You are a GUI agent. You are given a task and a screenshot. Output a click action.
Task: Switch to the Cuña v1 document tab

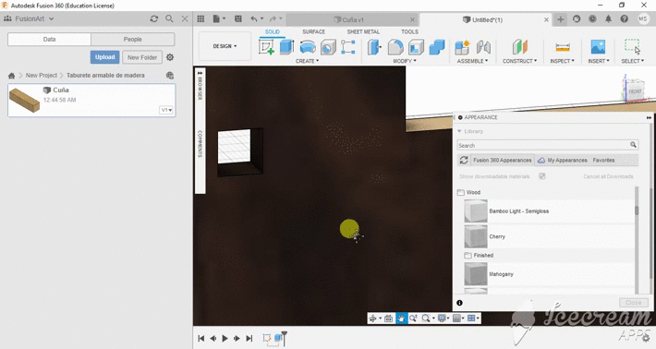pyautogui.click(x=352, y=19)
